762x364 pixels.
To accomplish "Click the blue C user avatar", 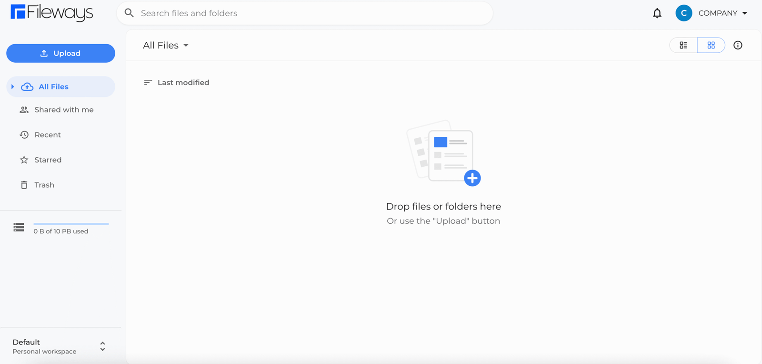I will [x=683, y=13].
